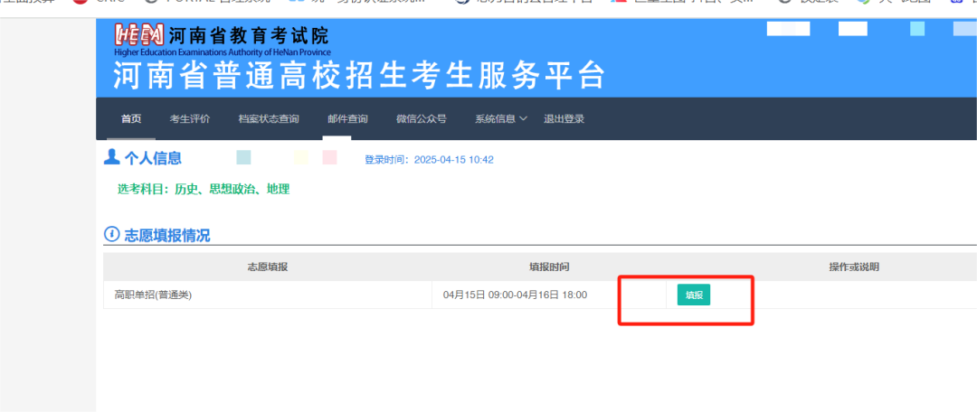The height and width of the screenshot is (412, 977).
Task: Open the 档案状态查询 page
Action: [x=269, y=119]
